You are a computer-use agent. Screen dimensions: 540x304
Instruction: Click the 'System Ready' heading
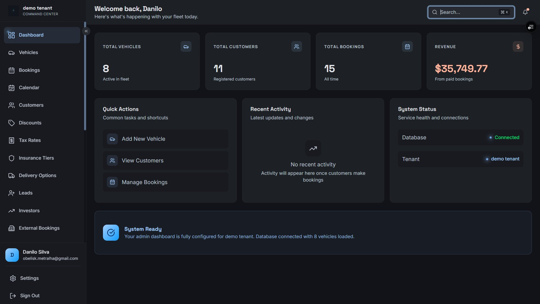[143, 229]
